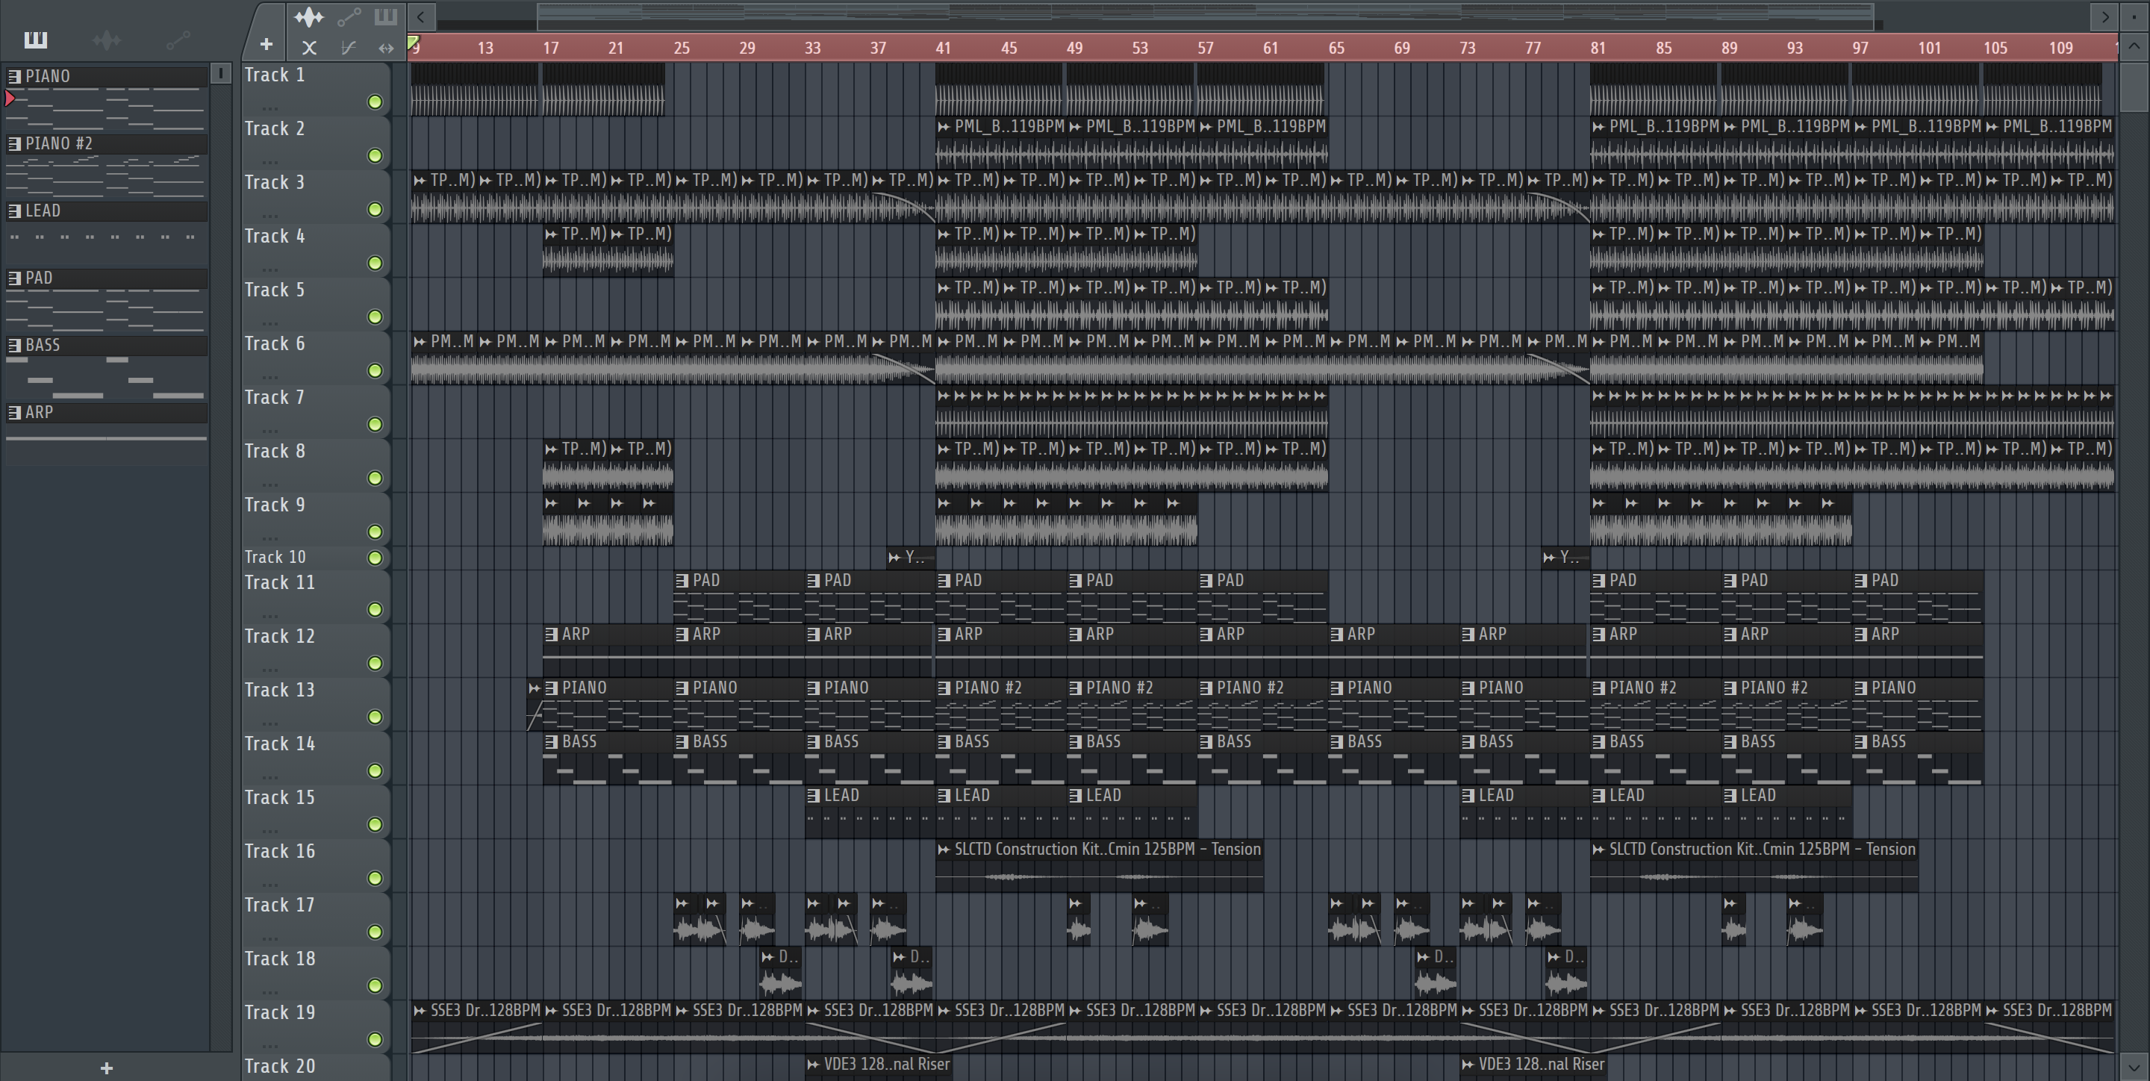Show the pattern clips filter in picker
Viewport: 2150px width, 1081px height.
[x=36, y=40]
